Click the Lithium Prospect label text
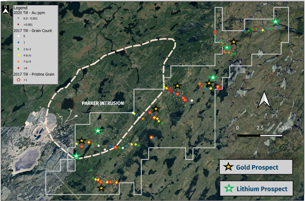 click(x=262, y=189)
